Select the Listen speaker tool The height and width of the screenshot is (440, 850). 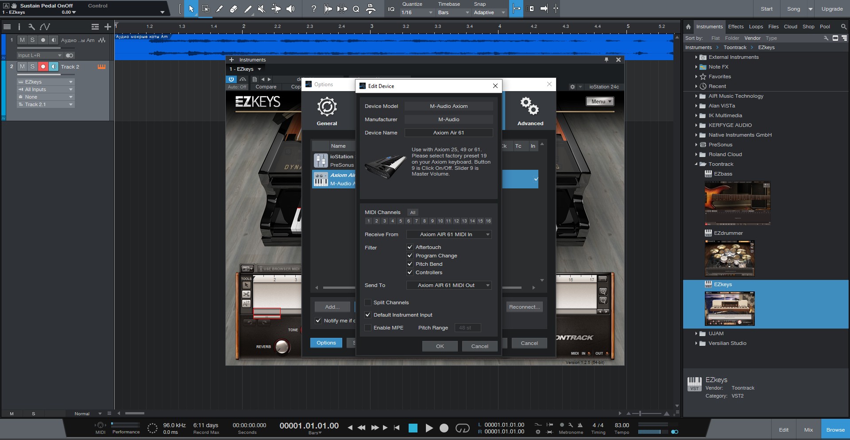290,9
